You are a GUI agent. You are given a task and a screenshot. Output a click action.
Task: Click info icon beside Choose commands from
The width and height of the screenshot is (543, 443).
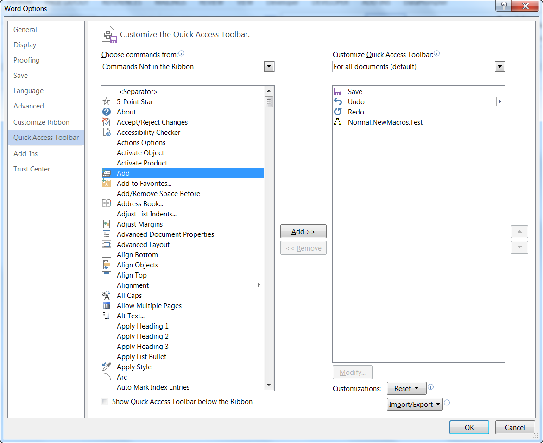pos(182,54)
